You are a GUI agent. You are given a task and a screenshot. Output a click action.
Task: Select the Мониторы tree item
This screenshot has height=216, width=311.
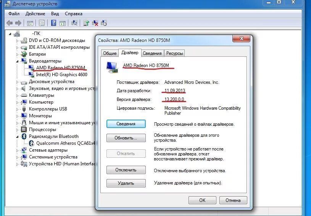point(40,116)
